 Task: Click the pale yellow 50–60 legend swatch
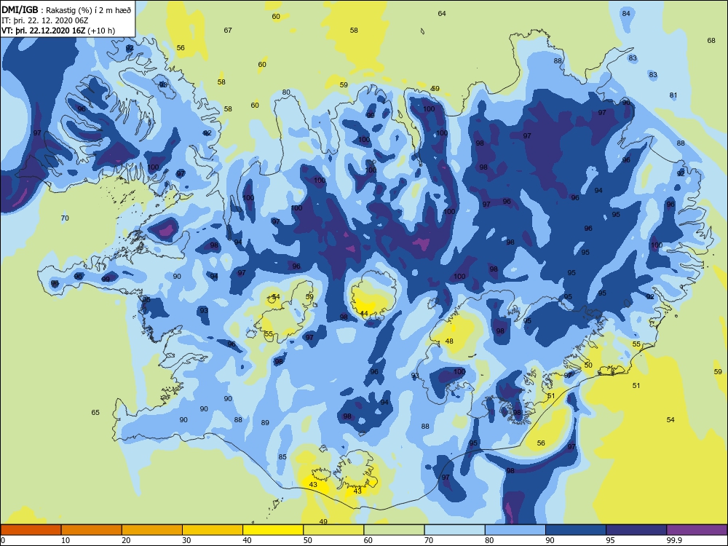pos(334,530)
